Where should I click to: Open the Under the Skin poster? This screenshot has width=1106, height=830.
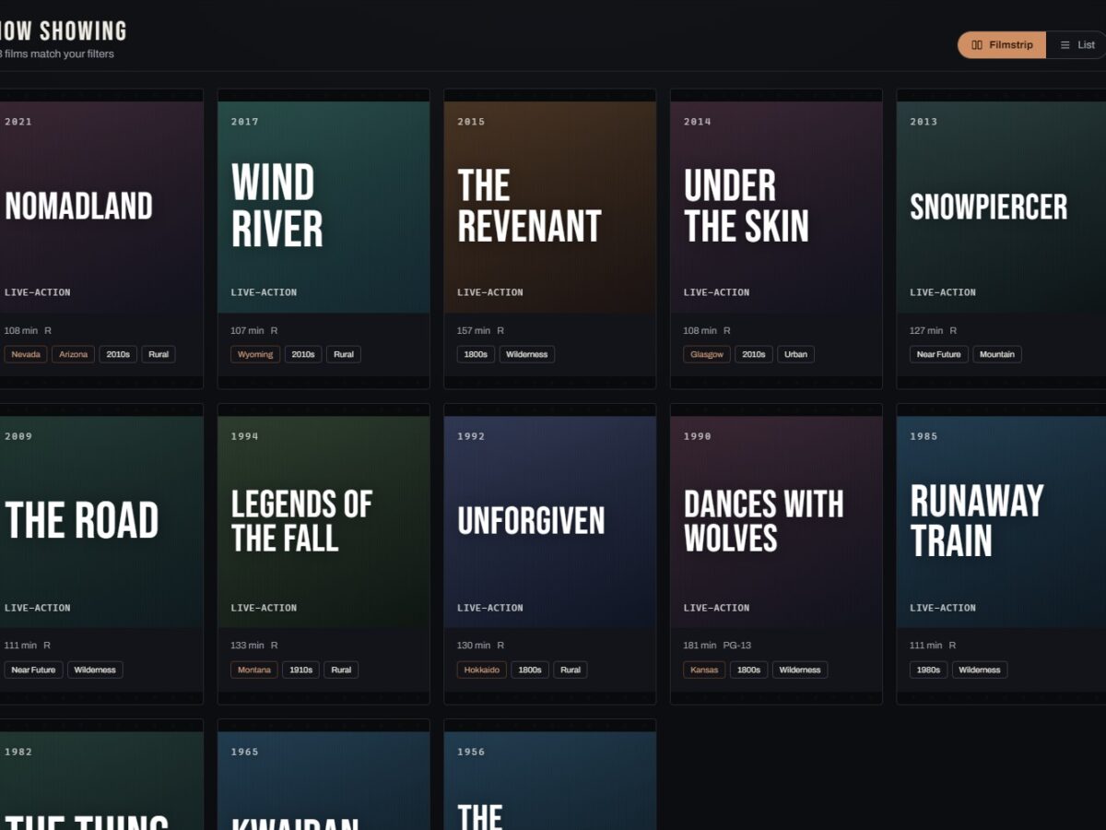(x=776, y=207)
